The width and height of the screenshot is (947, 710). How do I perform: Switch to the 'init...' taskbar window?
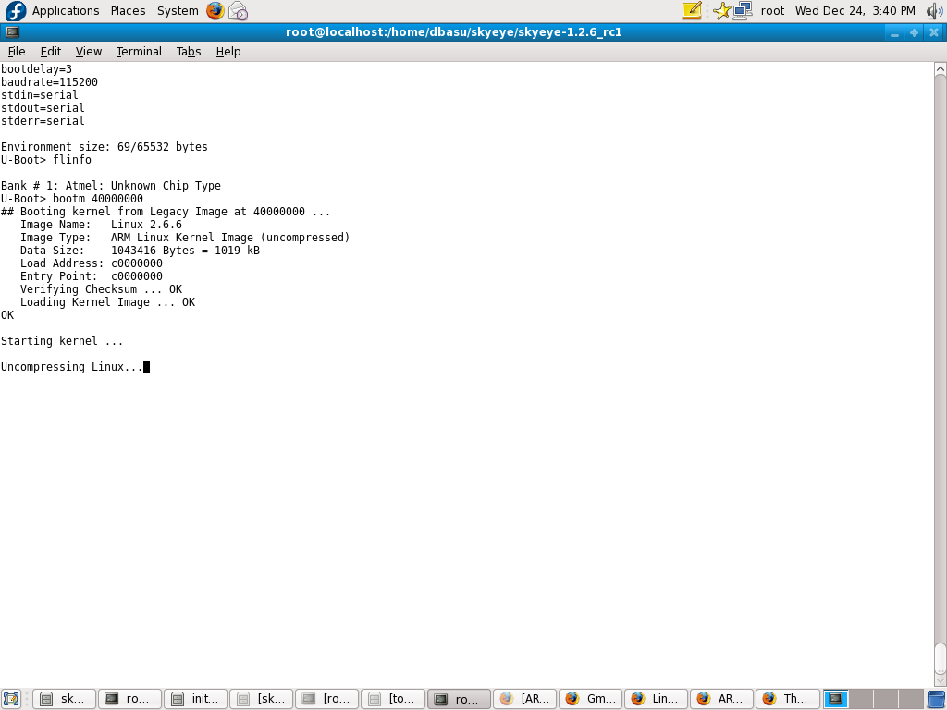(x=196, y=699)
